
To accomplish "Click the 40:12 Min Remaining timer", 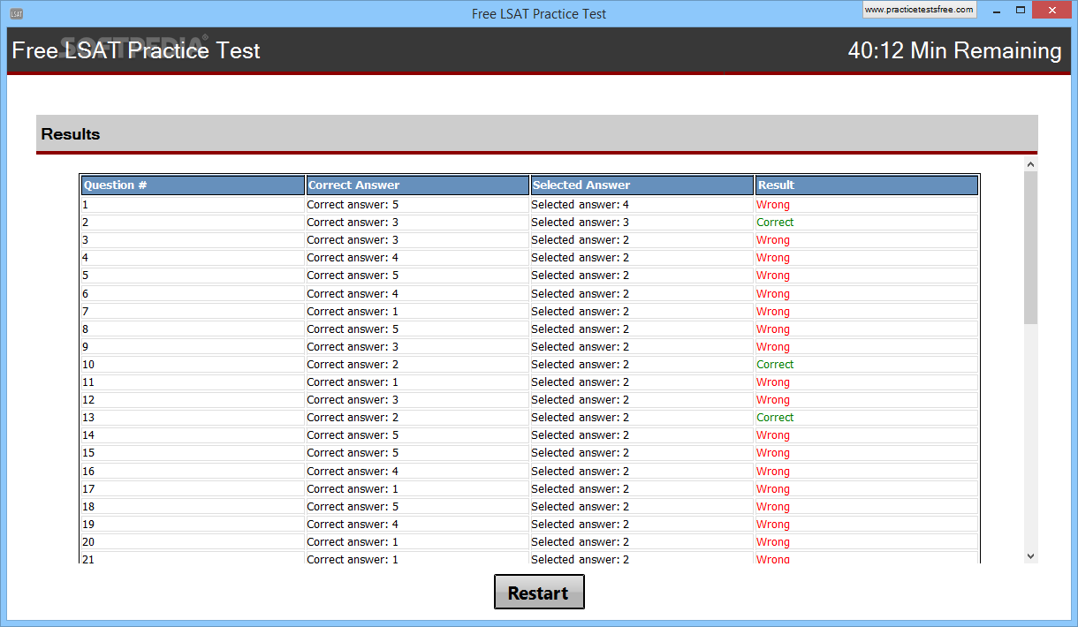I will tap(954, 50).
